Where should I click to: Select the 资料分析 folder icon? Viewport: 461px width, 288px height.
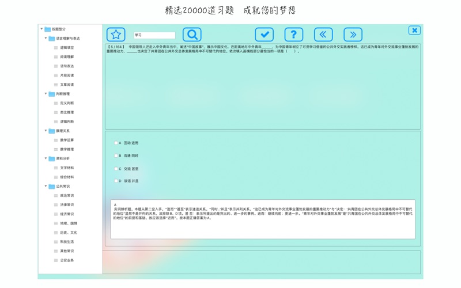click(x=52, y=159)
